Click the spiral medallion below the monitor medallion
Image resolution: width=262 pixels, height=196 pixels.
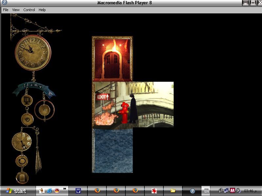coord(27,120)
